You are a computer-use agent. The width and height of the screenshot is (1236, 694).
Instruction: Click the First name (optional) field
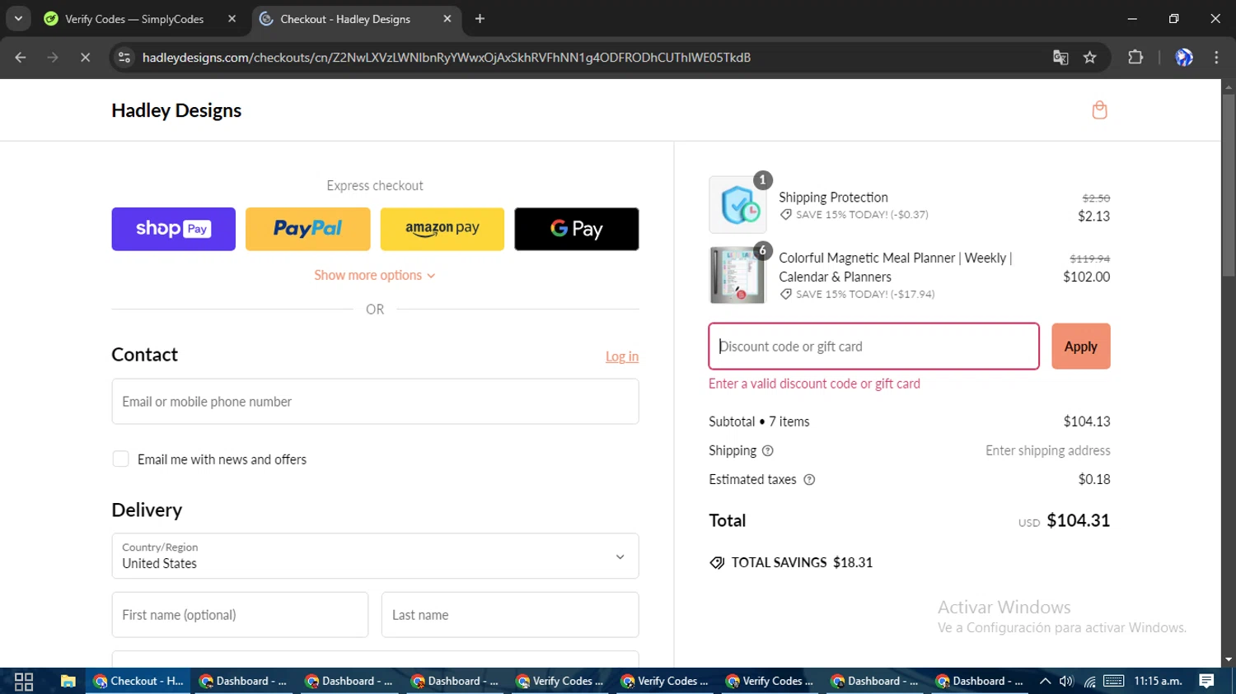pyautogui.click(x=240, y=615)
